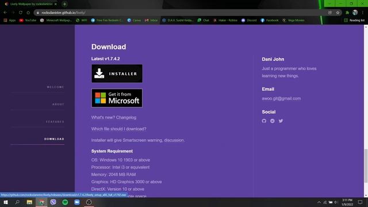Visit the Twitter social profile icon
Viewport: 368px width, 207px height.
click(x=281, y=121)
